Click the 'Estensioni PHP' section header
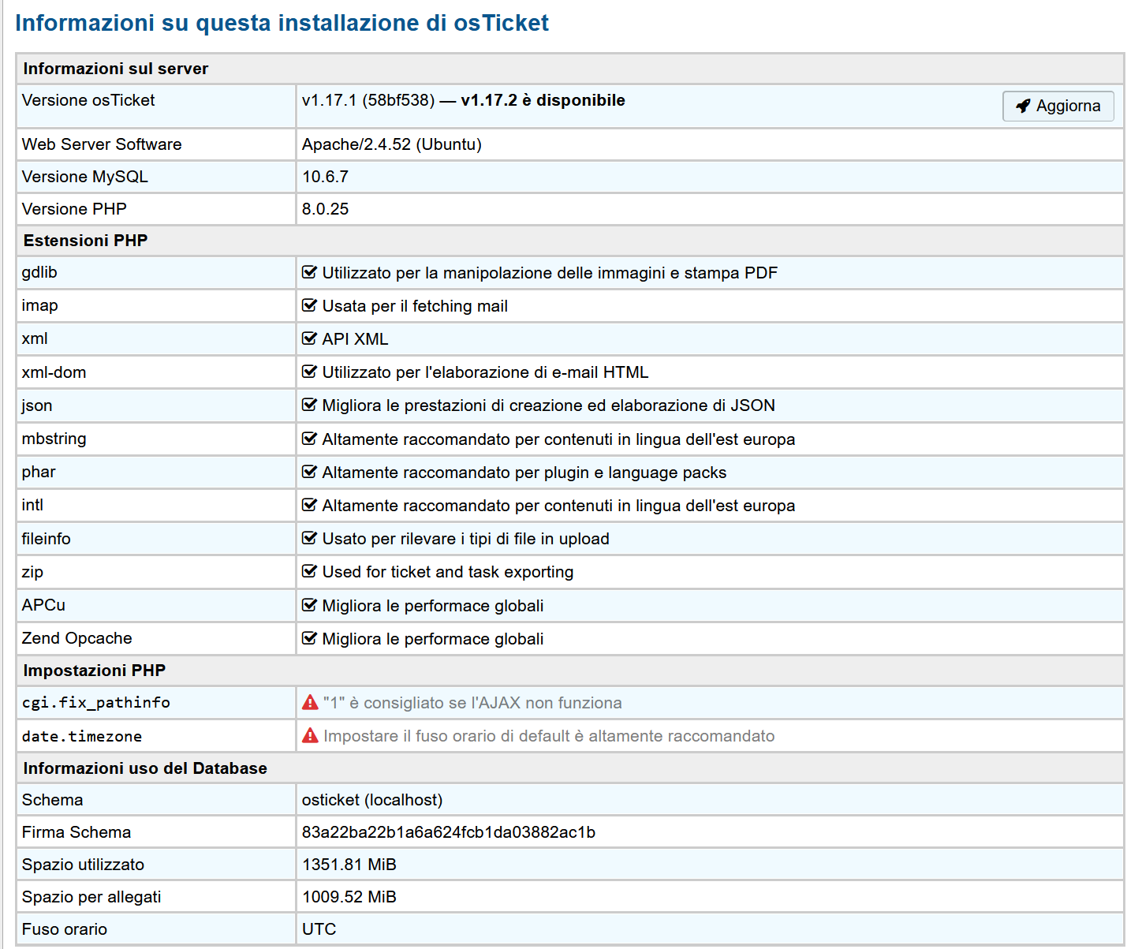Screen dimensions: 1127x949 click(85, 241)
